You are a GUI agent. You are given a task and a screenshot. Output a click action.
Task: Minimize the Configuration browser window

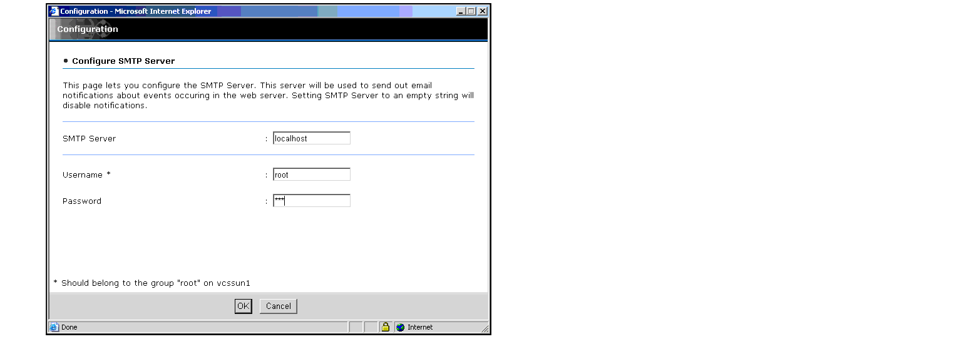click(461, 11)
